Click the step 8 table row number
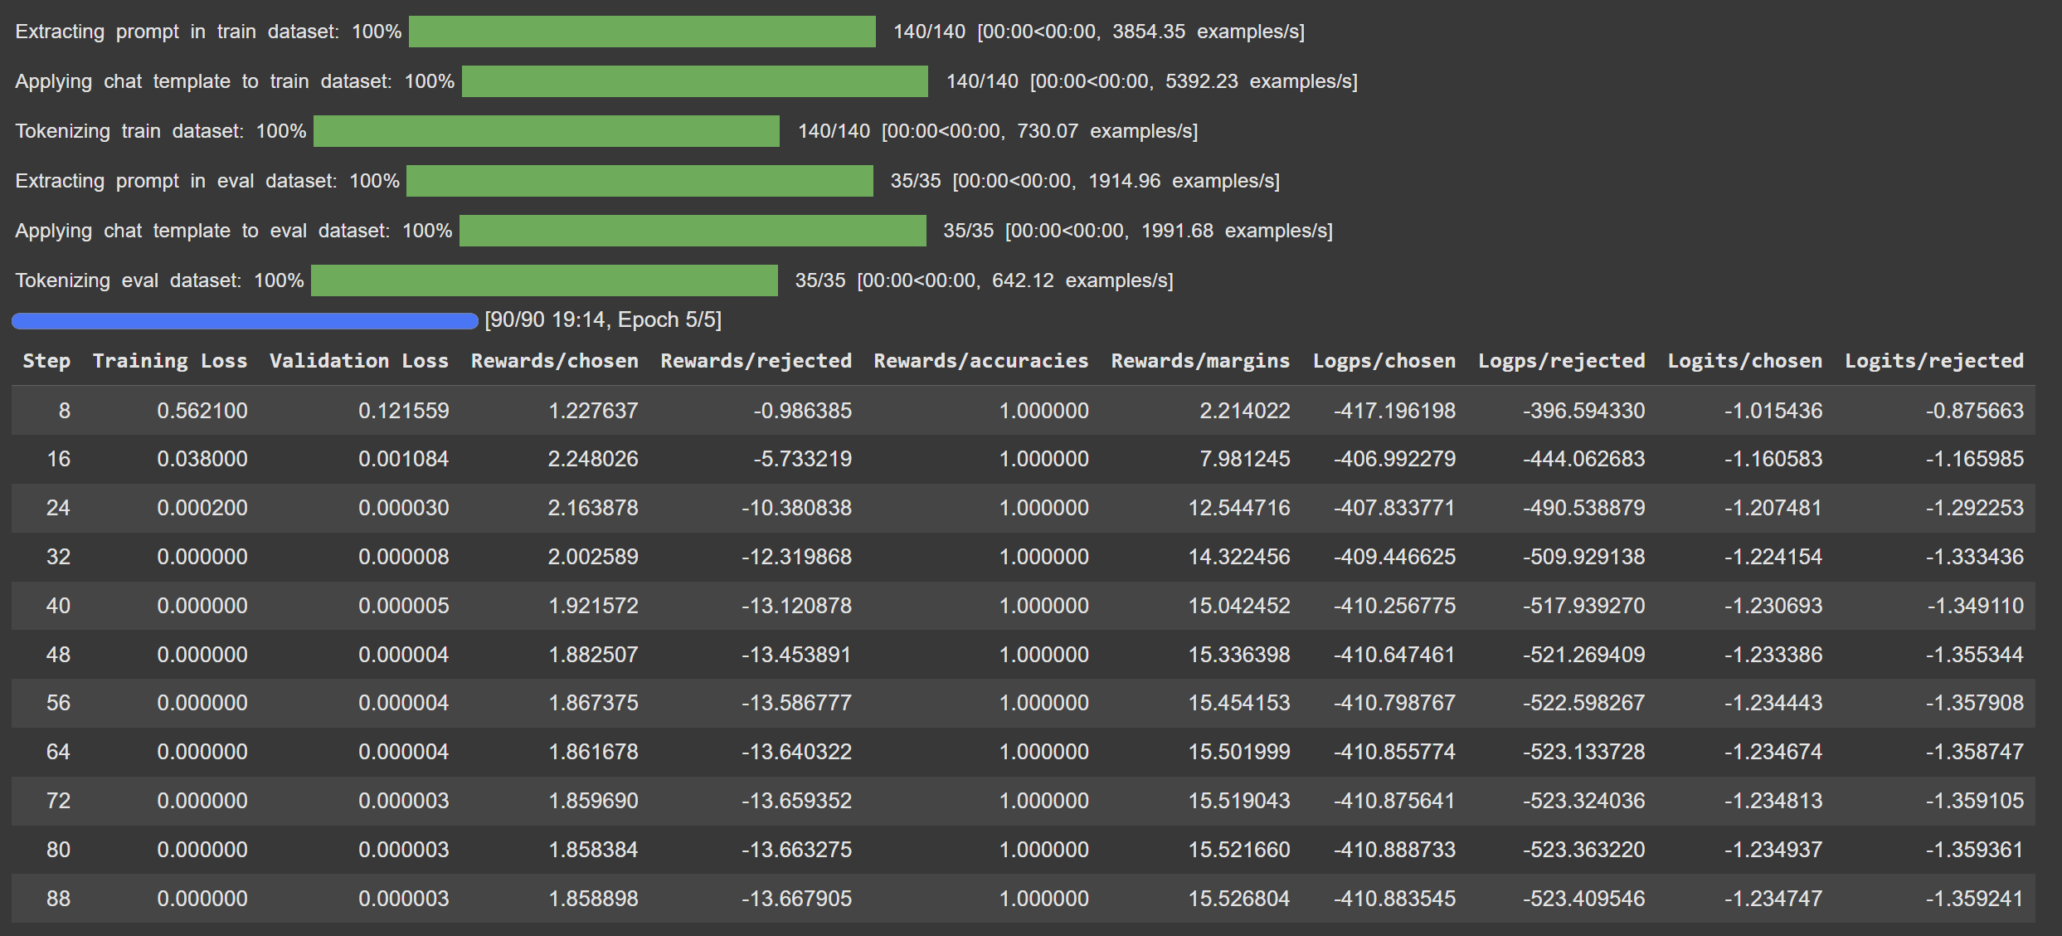Screen dimensions: 2062x936 (x=64, y=411)
